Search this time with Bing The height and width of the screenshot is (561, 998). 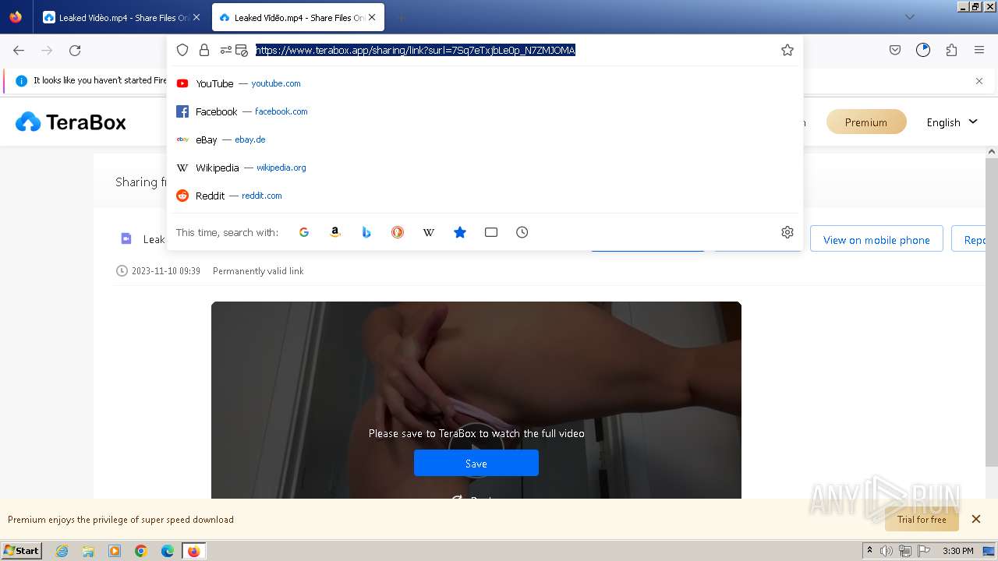click(366, 232)
